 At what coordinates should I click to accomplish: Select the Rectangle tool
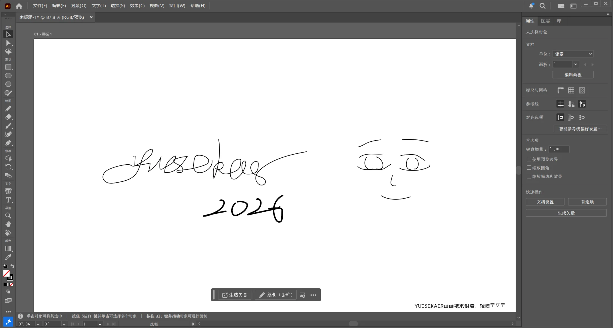(x=8, y=67)
